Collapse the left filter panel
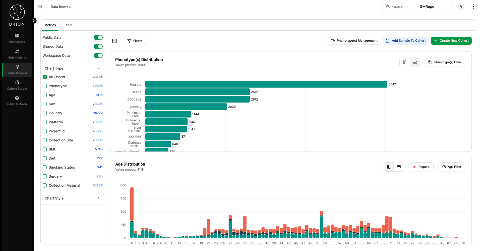Image resolution: width=482 pixels, height=251 pixels. pyautogui.click(x=114, y=41)
